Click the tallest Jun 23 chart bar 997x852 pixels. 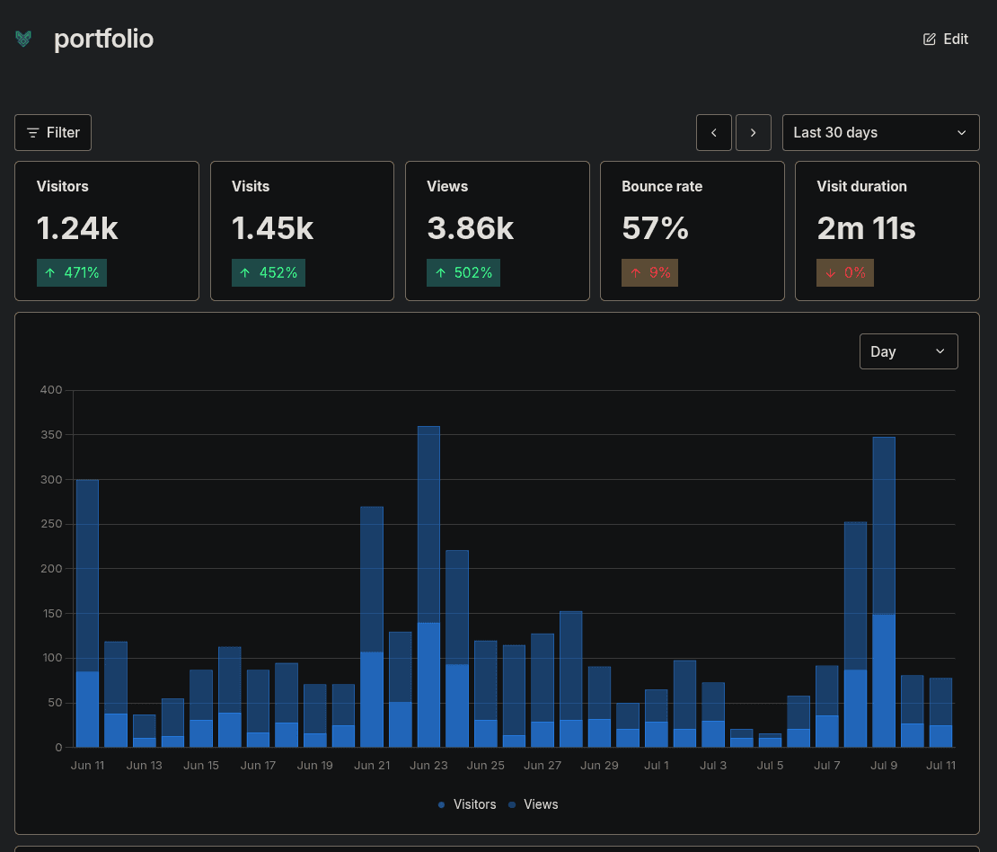point(428,587)
